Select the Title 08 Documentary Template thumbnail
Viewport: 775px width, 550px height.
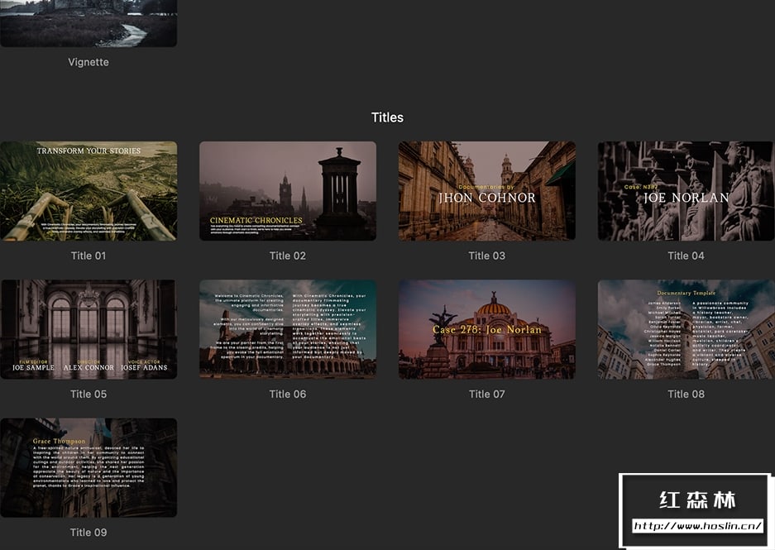click(686, 330)
